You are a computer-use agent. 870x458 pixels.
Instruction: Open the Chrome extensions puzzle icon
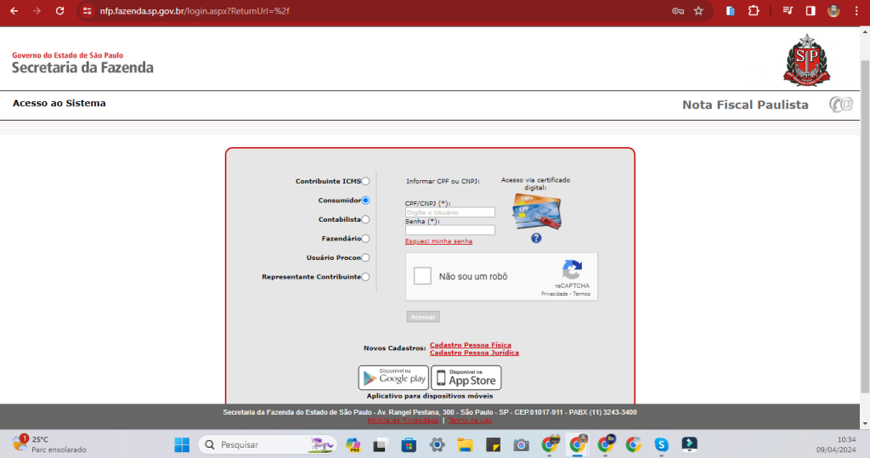tap(753, 11)
